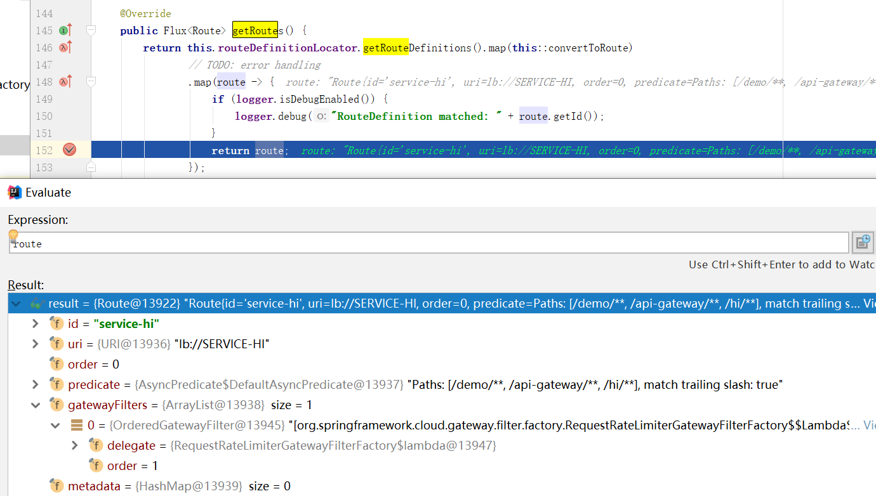Click the "lb://SERVICE-HI" uri value
This screenshot has height=496, width=876.
[222, 344]
